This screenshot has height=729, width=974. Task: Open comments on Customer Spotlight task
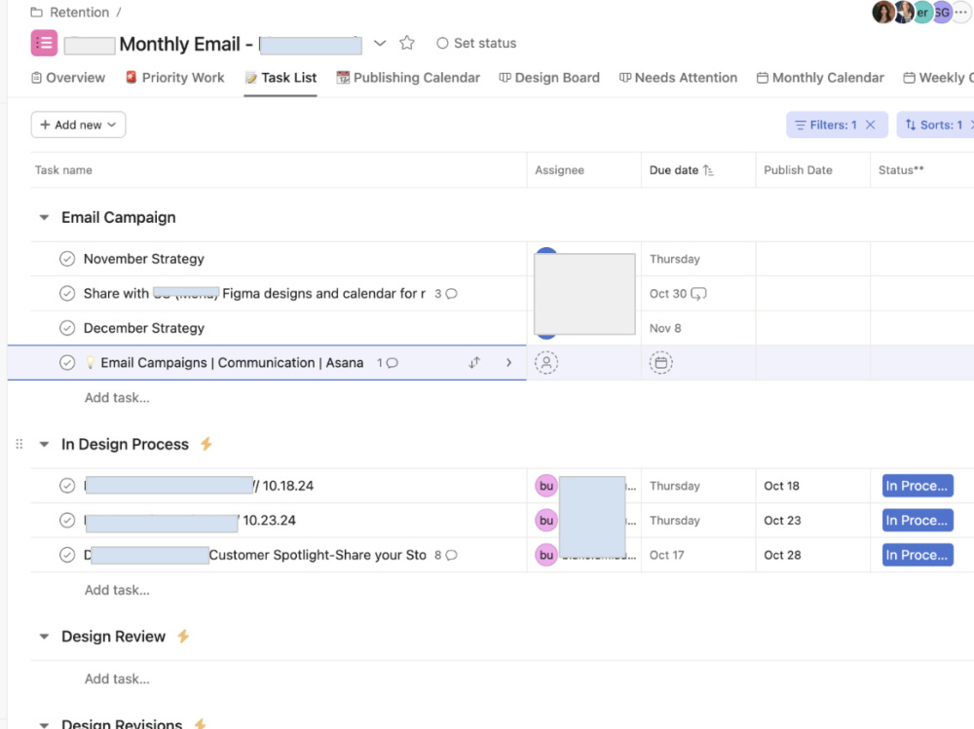[x=446, y=555]
